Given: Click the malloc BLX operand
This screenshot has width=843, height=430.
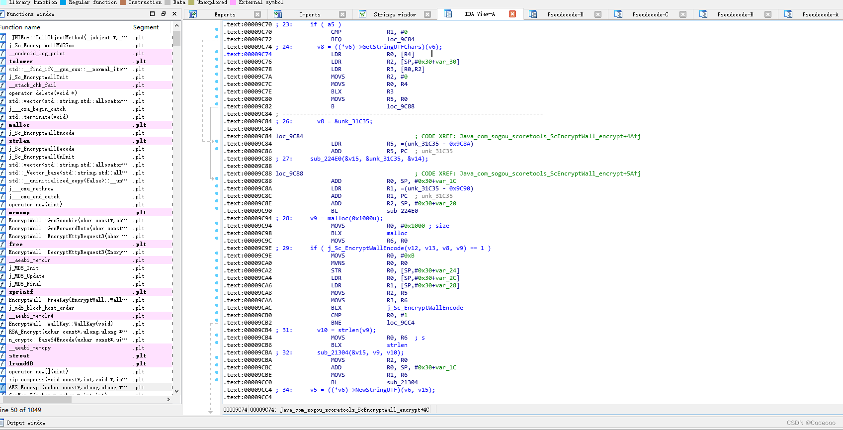Looking at the screenshot, I should (x=397, y=233).
